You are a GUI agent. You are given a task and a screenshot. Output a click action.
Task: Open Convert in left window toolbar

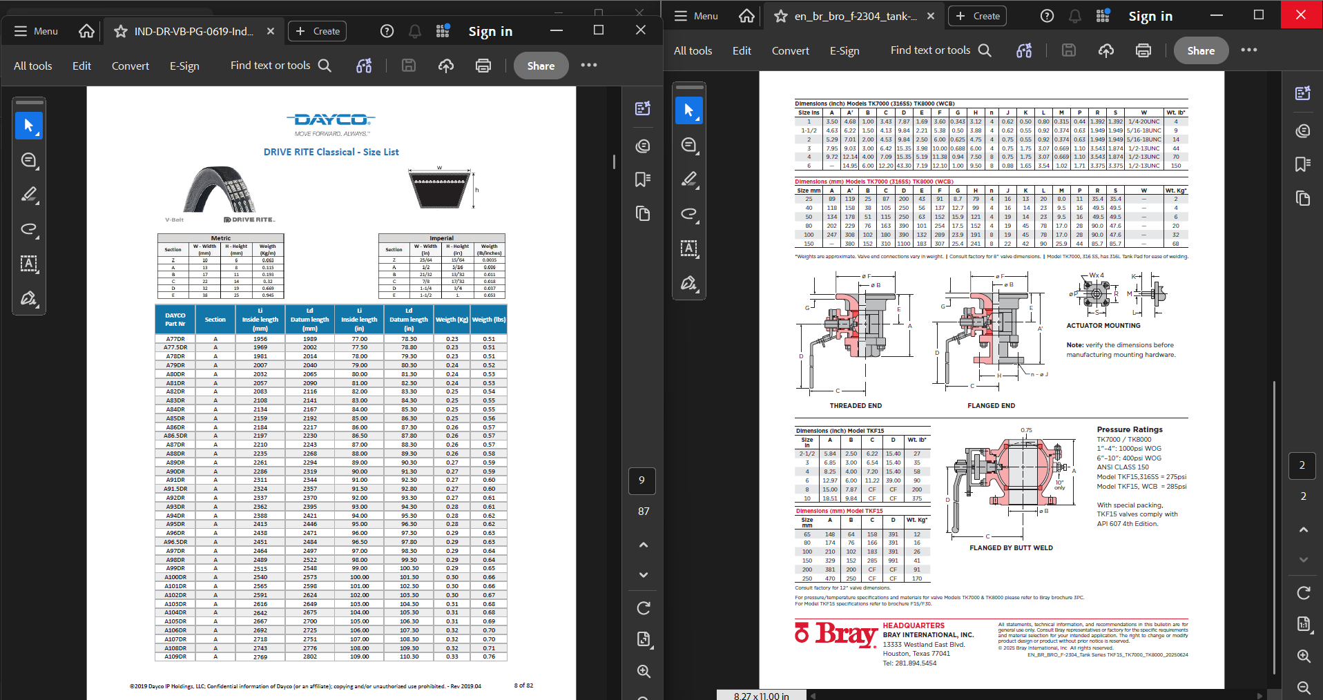point(131,66)
